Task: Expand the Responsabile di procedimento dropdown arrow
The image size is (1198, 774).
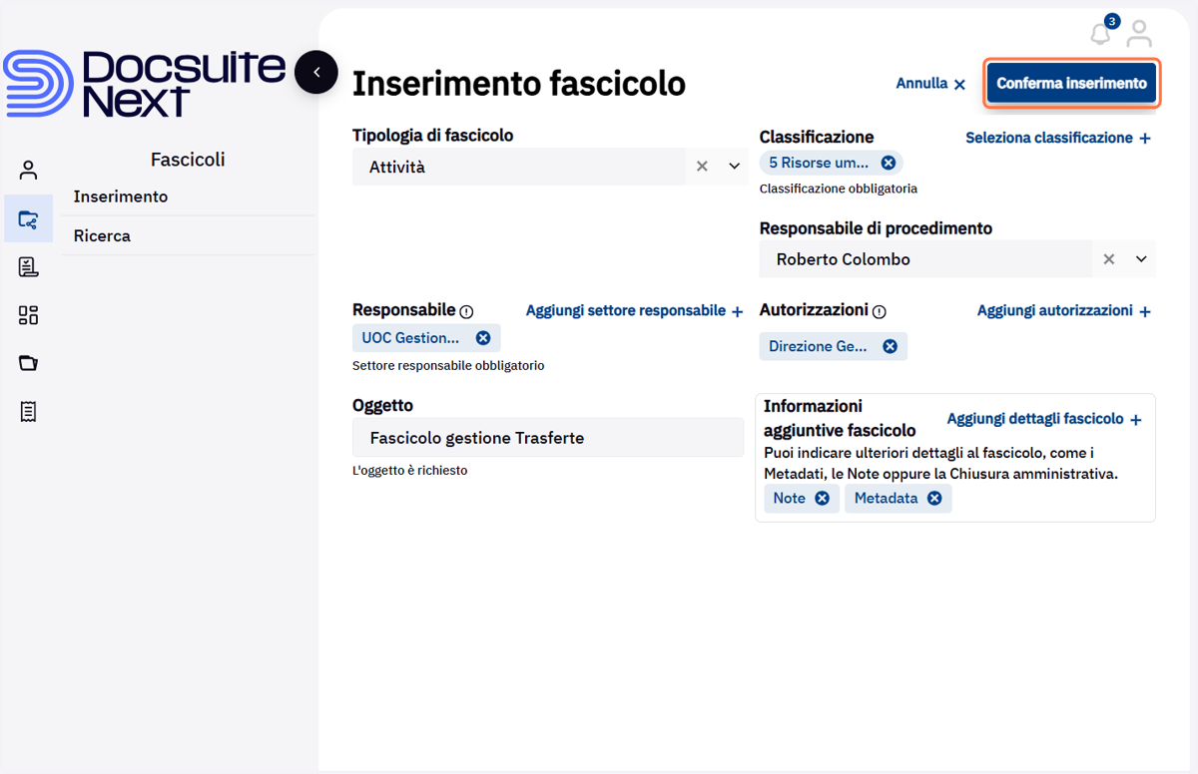Action: pos(1142,259)
